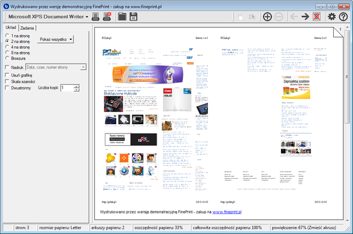Maximize the FinePrint window
The image size is (353, 234).
click(x=332, y=6)
